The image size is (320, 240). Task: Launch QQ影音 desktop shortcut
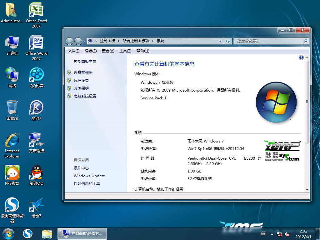pos(36,77)
